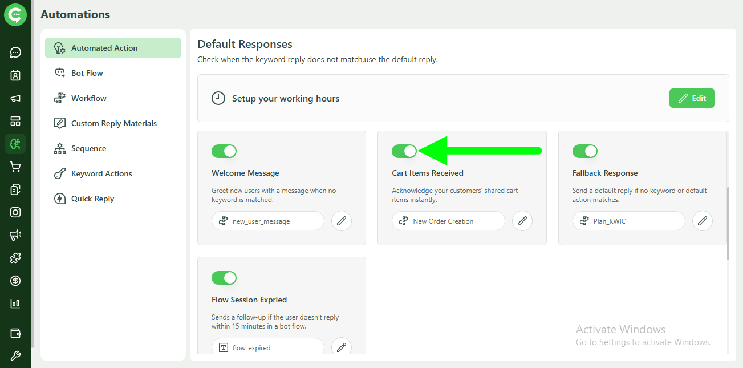Disable the Fallback Response toggle
The height and width of the screenshot is (368, 743).
pyautogui.click(x=585, y=151)
